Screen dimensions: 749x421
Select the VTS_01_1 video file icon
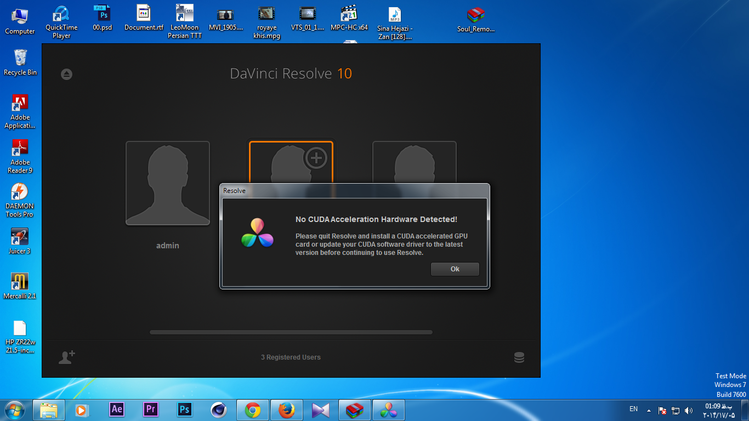308,18
